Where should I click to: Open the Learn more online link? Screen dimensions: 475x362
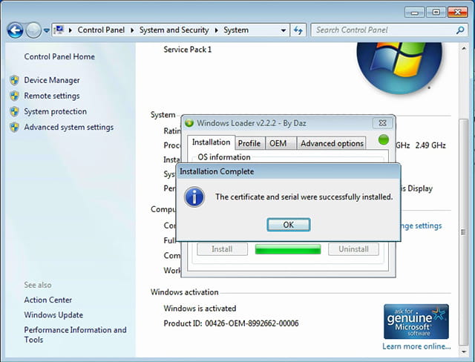click(x=416, y=346)
